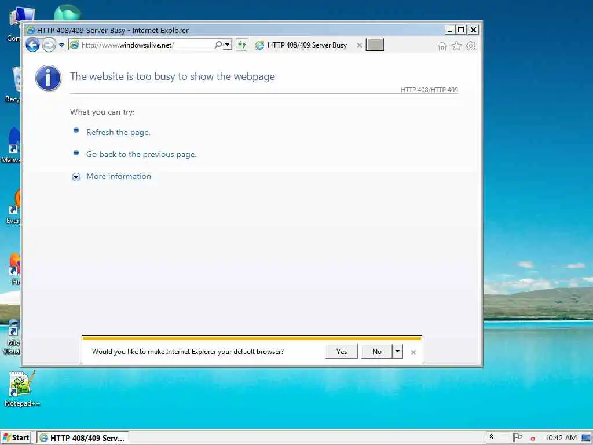The image size is (593, 445).
Task: Click the Refresh/compatibility icon beside address bar
Action: (242, 45)
